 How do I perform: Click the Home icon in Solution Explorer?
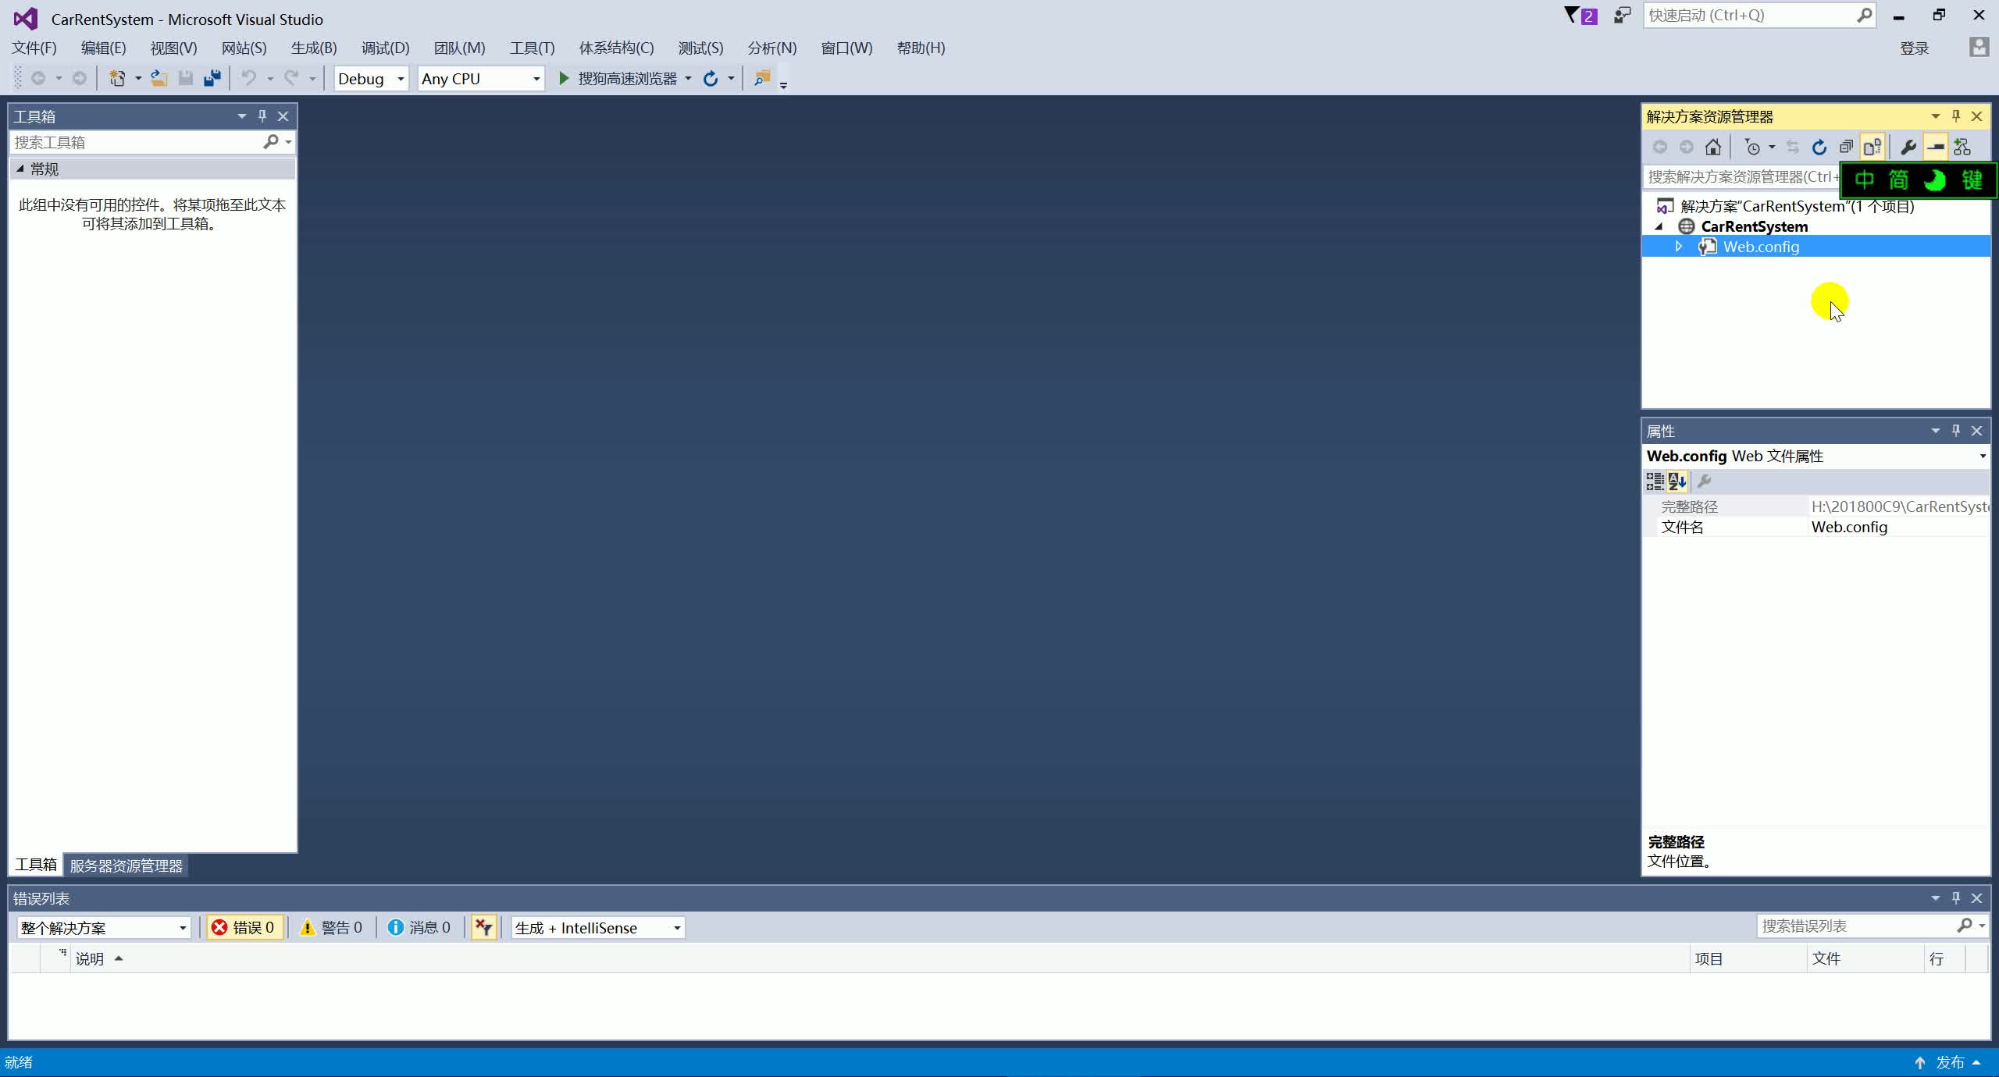click(x=1713, y=147)
